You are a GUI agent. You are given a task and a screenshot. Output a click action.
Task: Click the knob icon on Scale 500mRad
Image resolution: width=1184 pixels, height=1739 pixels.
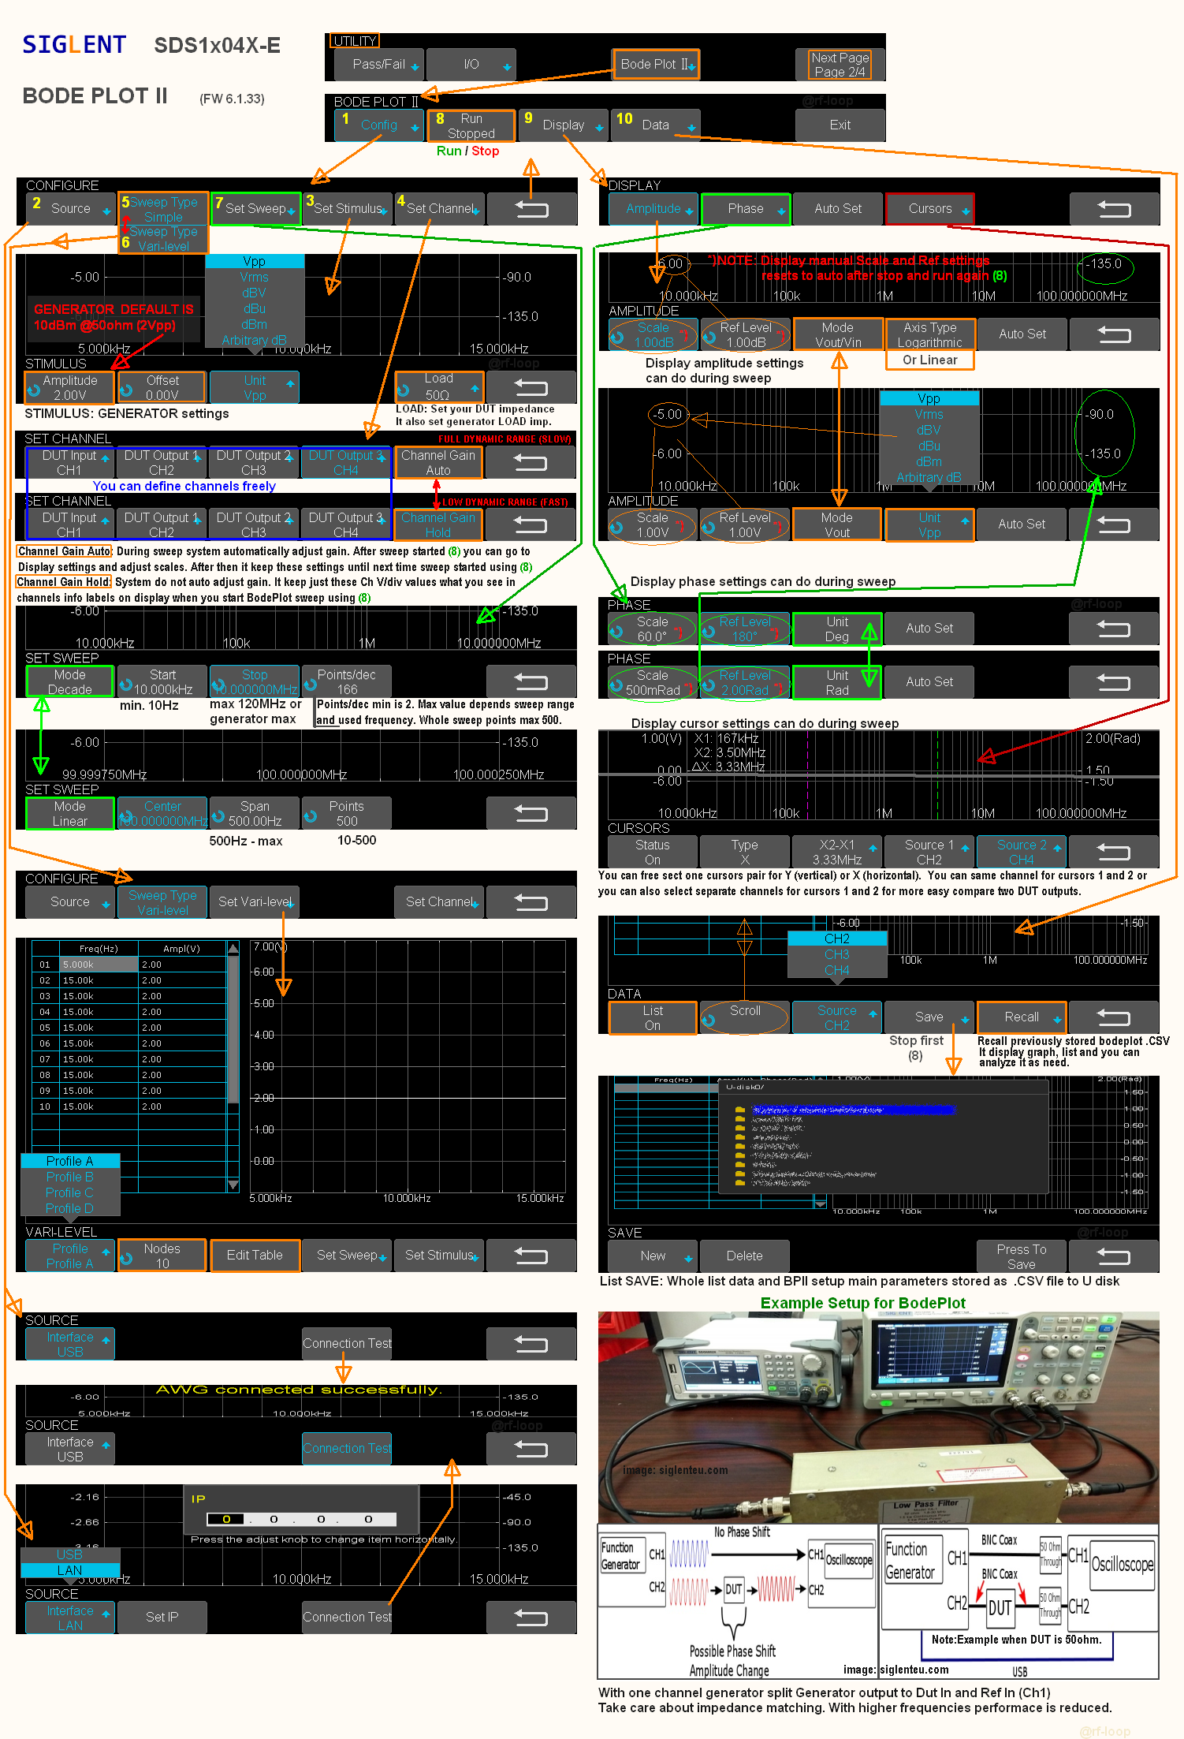(x=617, y=685)
